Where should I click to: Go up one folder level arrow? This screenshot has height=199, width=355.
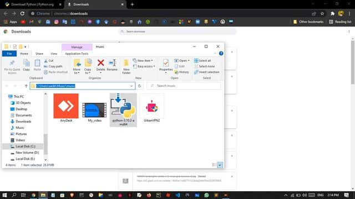pos(26,86)
